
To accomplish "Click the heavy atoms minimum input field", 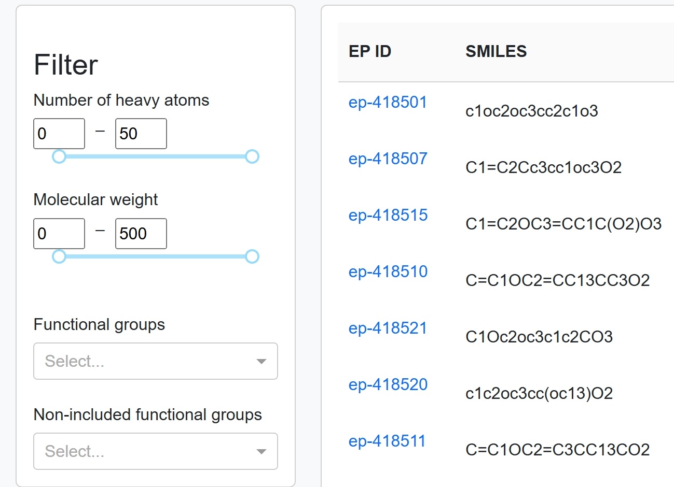I will [x=59, y=134].
